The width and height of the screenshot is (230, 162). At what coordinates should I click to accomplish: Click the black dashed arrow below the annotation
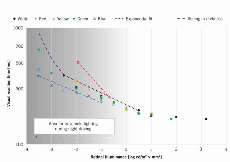point(74,137)
